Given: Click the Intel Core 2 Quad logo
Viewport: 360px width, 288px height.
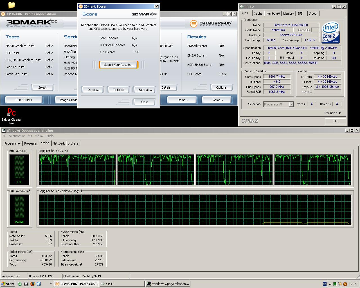Looking at the screenshot, I should point(330,32).
